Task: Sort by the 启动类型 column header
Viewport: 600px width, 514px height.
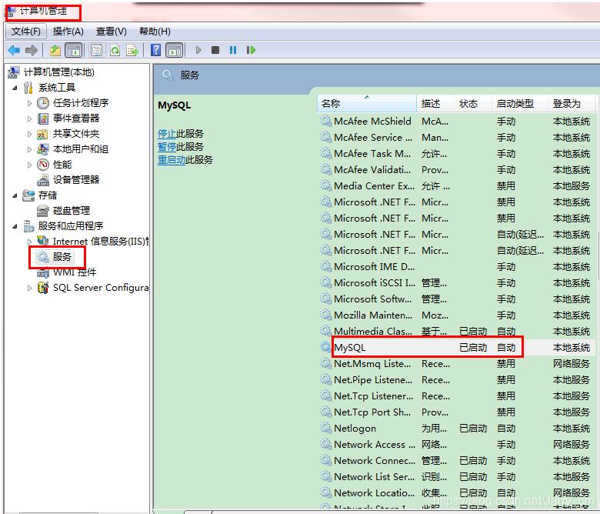Action: pos(520,103)
